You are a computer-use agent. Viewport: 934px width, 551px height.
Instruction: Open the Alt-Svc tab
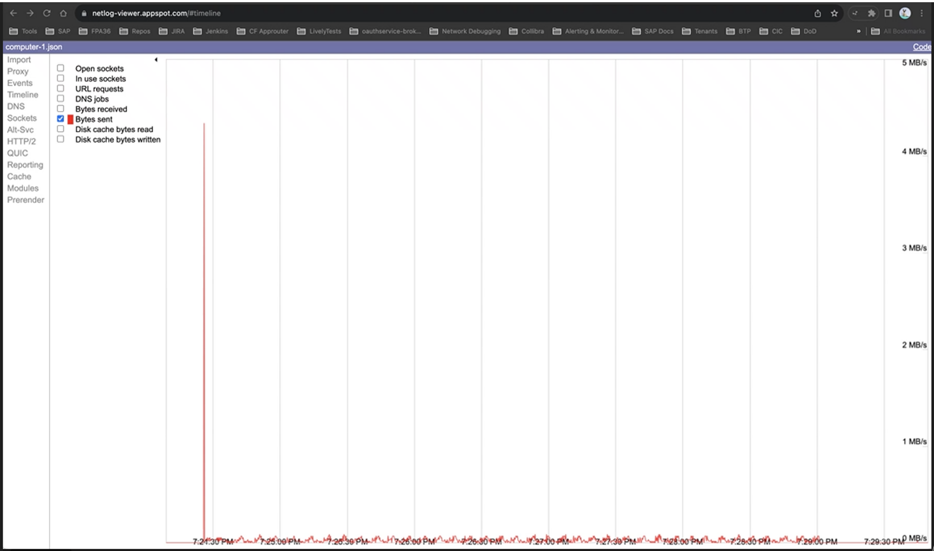coord(21,129)
